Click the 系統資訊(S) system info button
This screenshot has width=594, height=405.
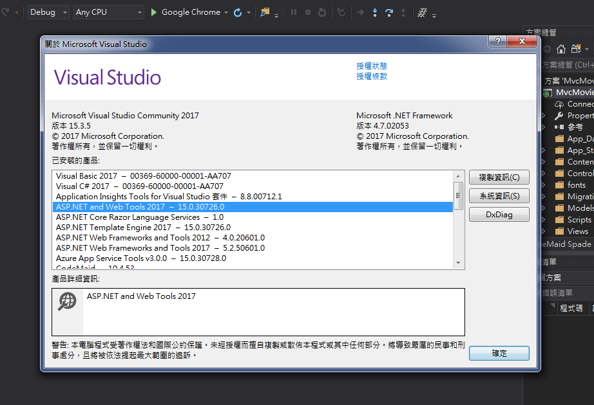point(499,196)
